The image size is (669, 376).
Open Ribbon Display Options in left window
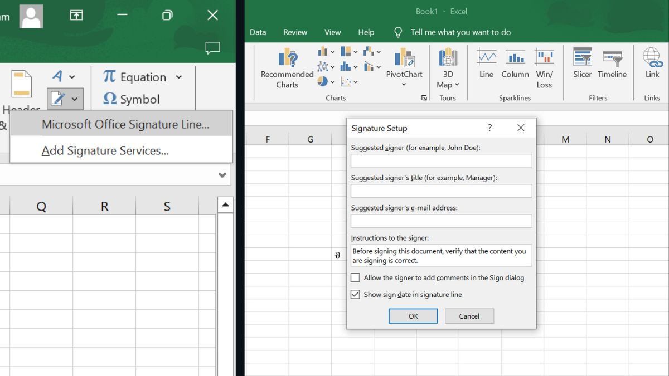[x=76, y=16]
